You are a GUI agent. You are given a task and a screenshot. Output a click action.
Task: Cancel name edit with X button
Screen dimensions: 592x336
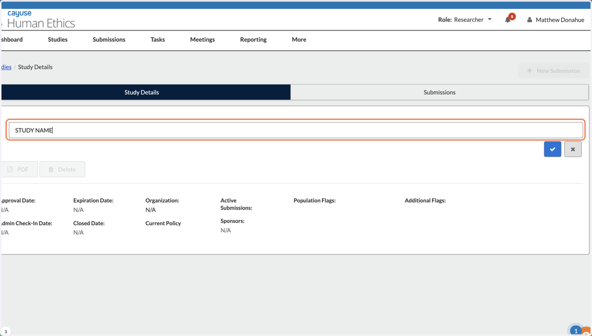tap(573, 149)
